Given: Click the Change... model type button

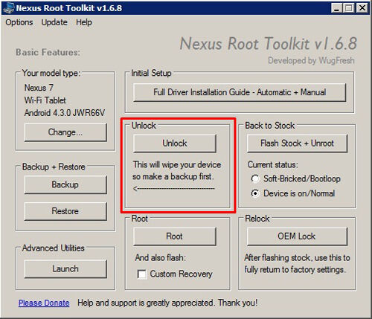Looking at the screenshot, I should [x=65, y=132].
